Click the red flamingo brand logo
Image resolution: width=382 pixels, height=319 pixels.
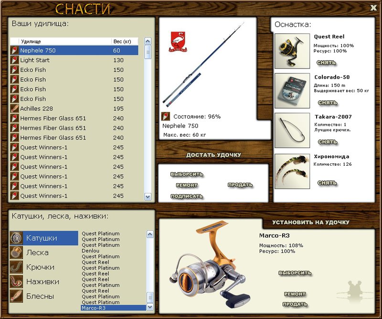pos(178,41)
